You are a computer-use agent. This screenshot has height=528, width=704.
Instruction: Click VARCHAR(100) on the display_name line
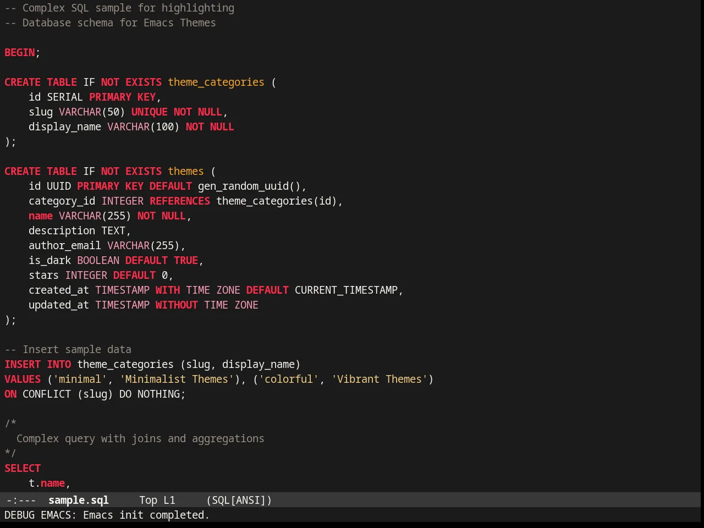[x=144, y=127]
